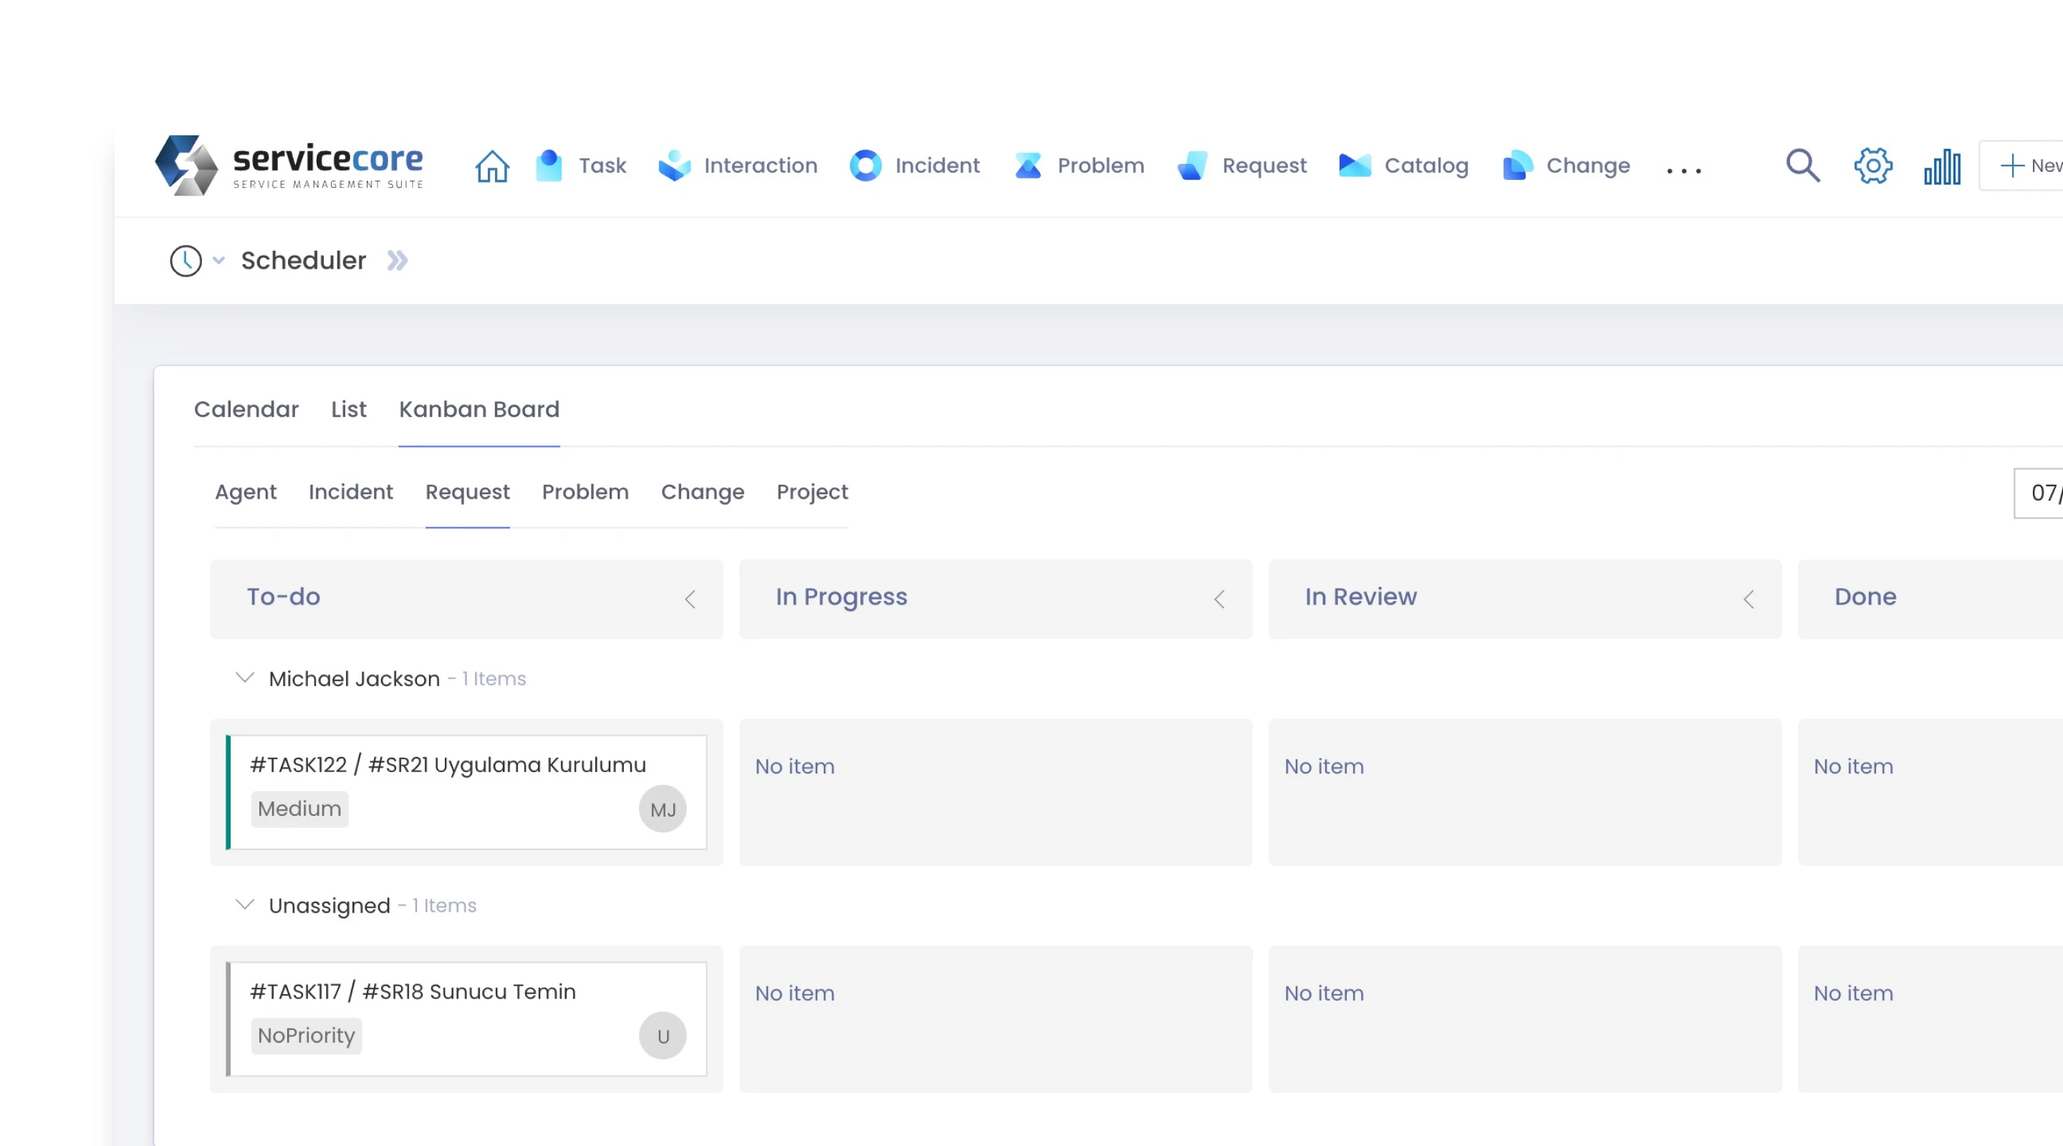Show more modules via the ellipsis
This screenshot has width=2063, height=1146.
1683,170
